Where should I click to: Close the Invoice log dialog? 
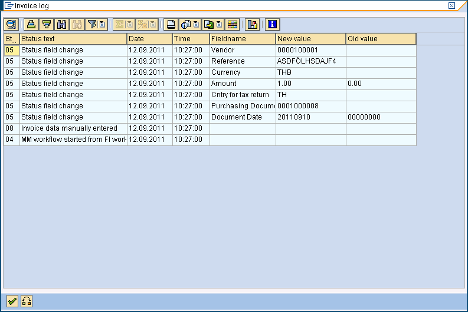coord(452,6)
